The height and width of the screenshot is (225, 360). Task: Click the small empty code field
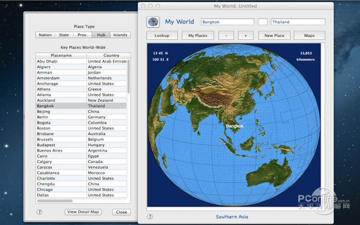coord(263,22)
